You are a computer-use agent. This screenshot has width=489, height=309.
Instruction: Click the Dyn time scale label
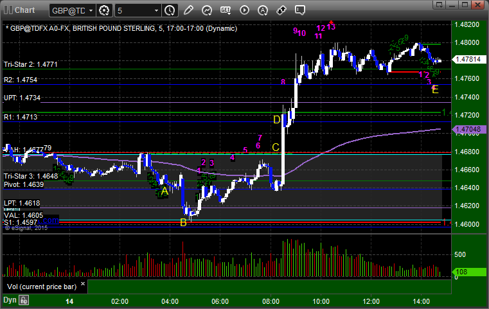tap(10, 300)
